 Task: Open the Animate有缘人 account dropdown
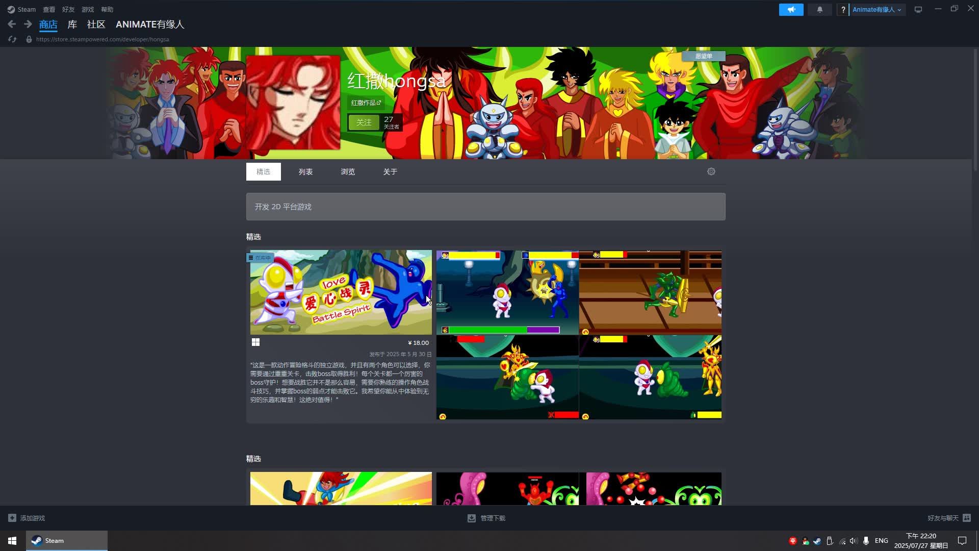click(x=877, y=10)
